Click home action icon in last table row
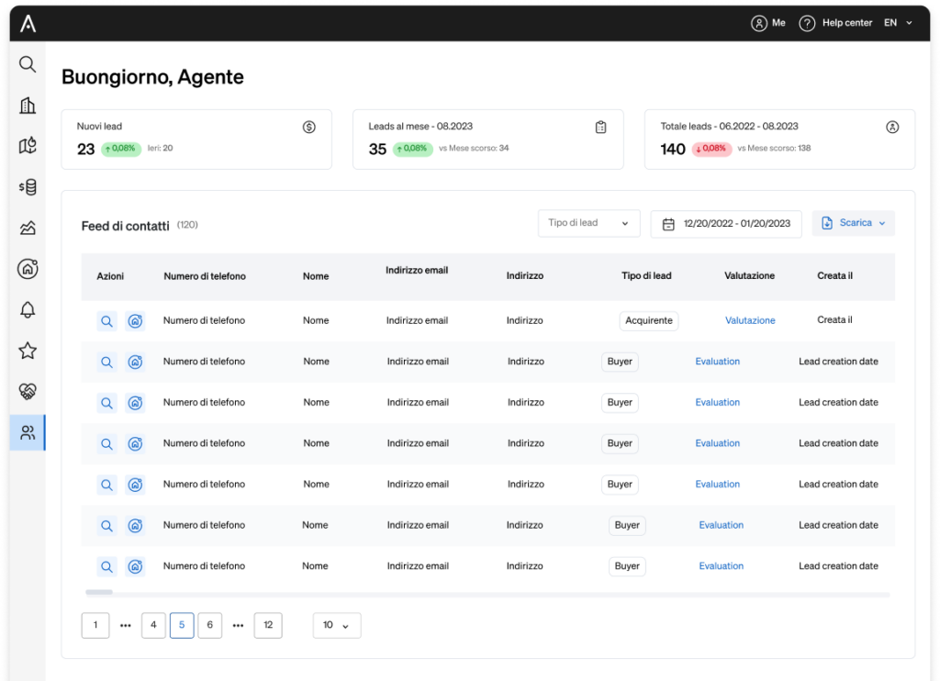This screenshot has width=940, height=681. pyautogui.click(x=136, y=566)
